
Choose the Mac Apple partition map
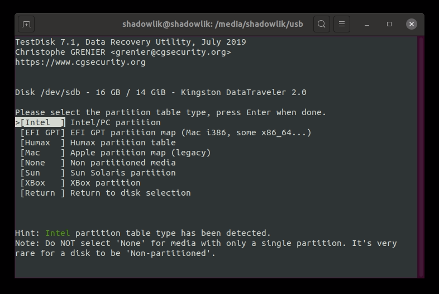115,153
